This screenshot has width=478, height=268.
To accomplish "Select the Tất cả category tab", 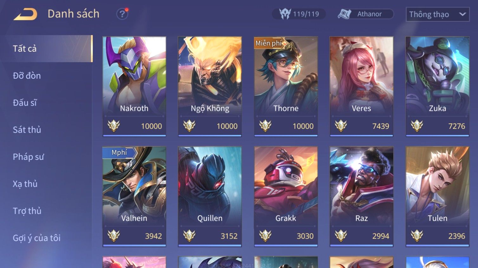I will tap(46, 49).
